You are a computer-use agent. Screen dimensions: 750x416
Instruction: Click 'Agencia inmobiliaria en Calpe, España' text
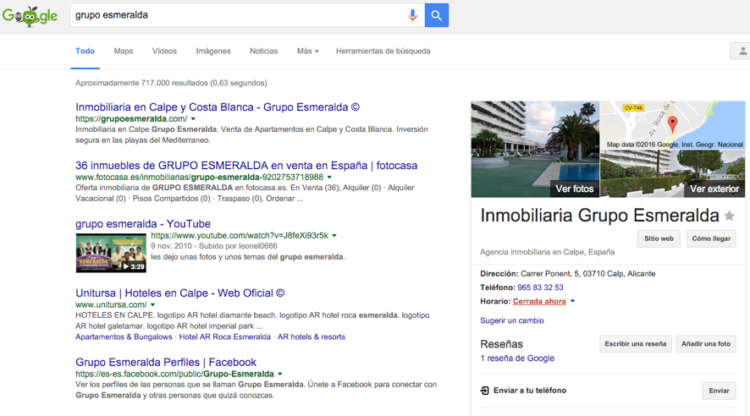pyautogui.click(x=548, y=252)
